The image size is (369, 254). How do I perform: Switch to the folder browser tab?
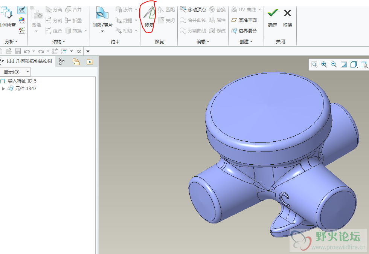point(76,62)
